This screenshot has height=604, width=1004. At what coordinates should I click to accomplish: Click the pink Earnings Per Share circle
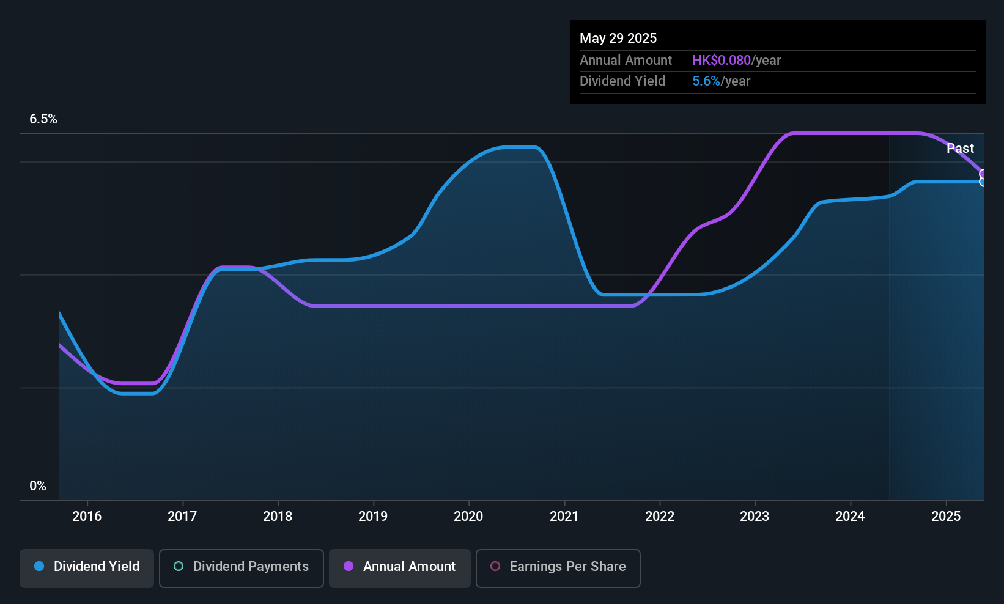pyautogui.click(x=495, y=566)
